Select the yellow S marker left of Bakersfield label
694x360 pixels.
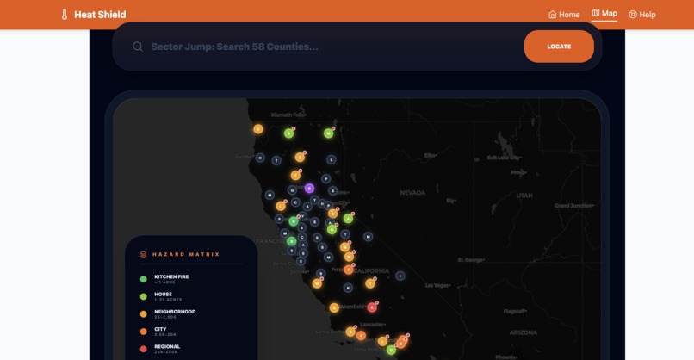point(334,307)
